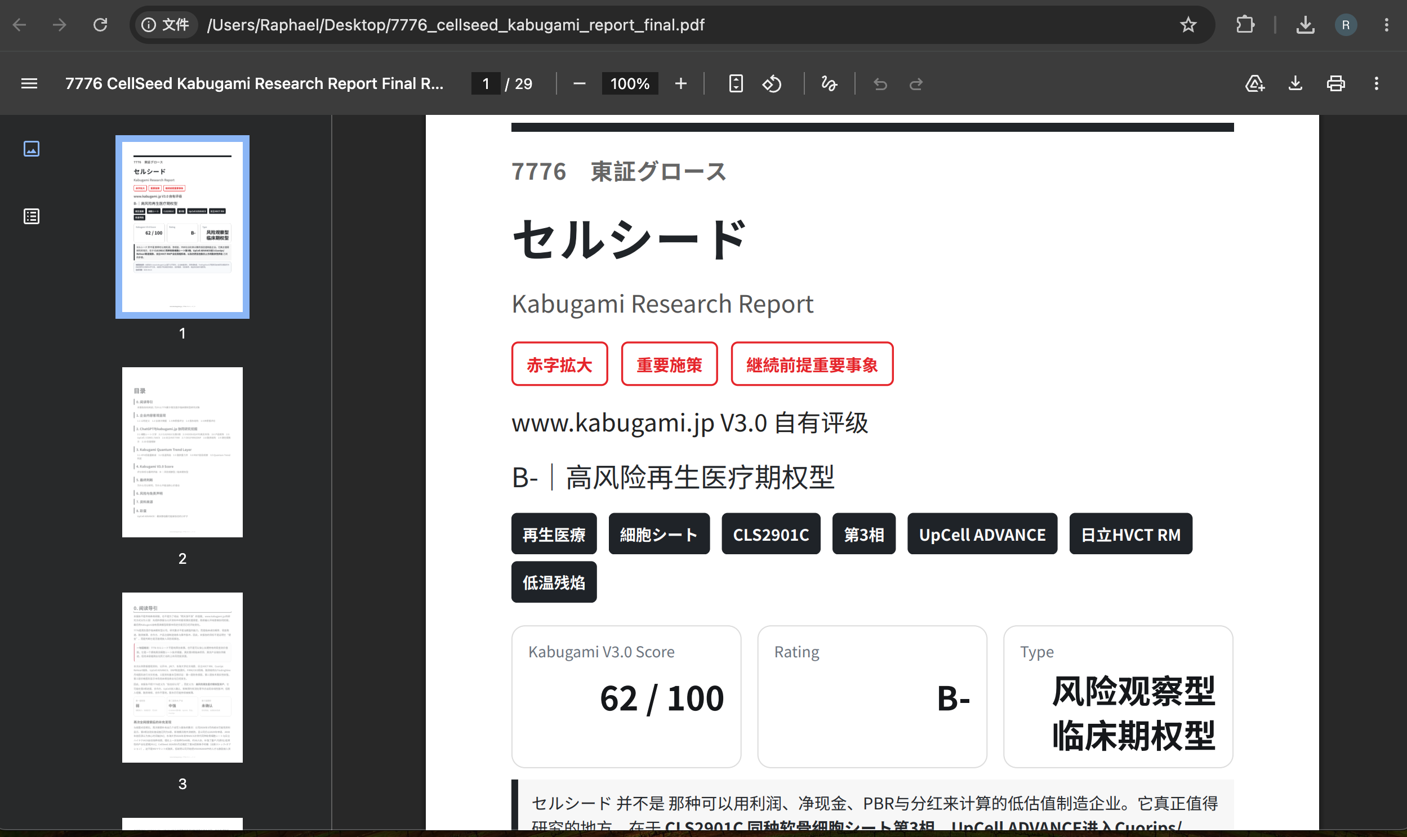Switch sidebar to thumbnail view

coord(32,149)
